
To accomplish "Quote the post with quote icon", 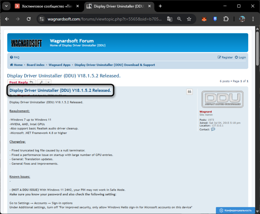I will click(189, 92).
